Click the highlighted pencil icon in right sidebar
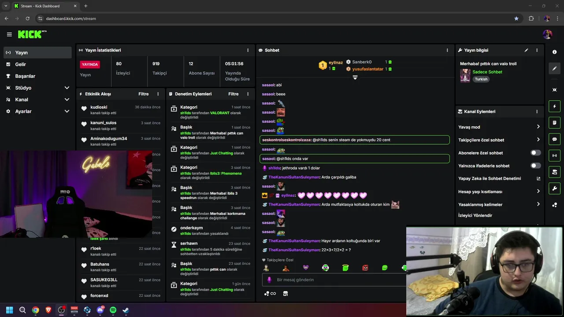Viewport: 564px width, 317px height. [554, 68]
